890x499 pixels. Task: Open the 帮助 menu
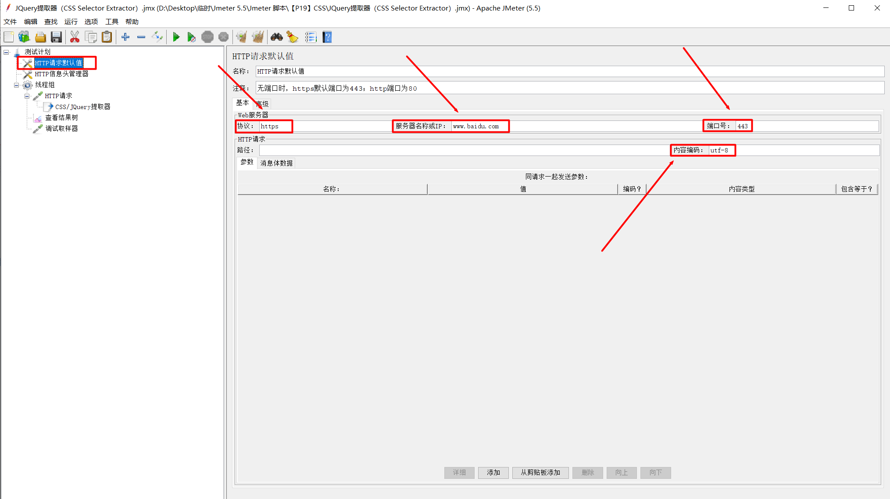(x=132, y=21)
